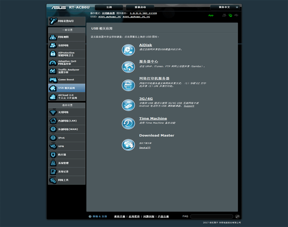The width and height of the screenshot is (288, 227).
Task: Click the Install link under Download Master
Action: coord(145,148)
